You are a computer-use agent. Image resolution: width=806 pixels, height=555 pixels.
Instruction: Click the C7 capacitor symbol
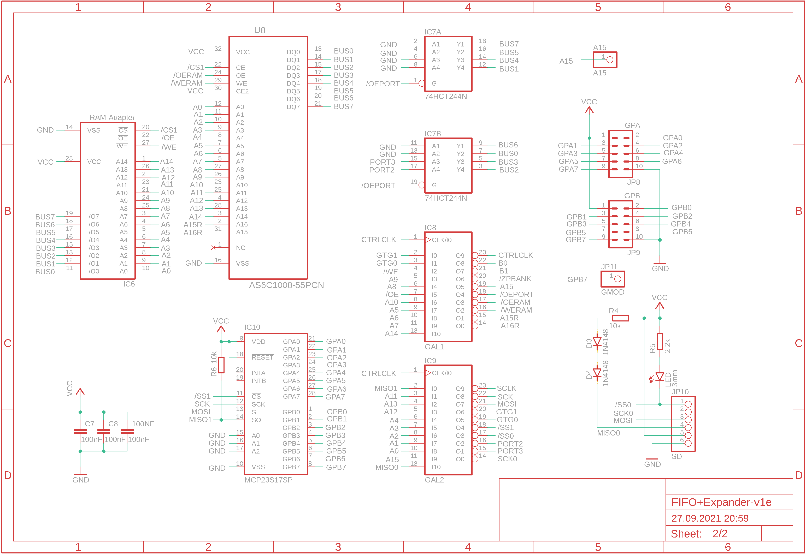pyautogui.click(x=80, y=432)
